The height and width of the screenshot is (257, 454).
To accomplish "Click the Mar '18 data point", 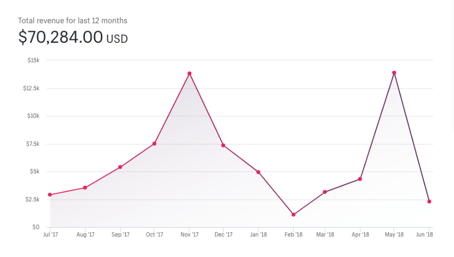I will [x=325, y=192].
